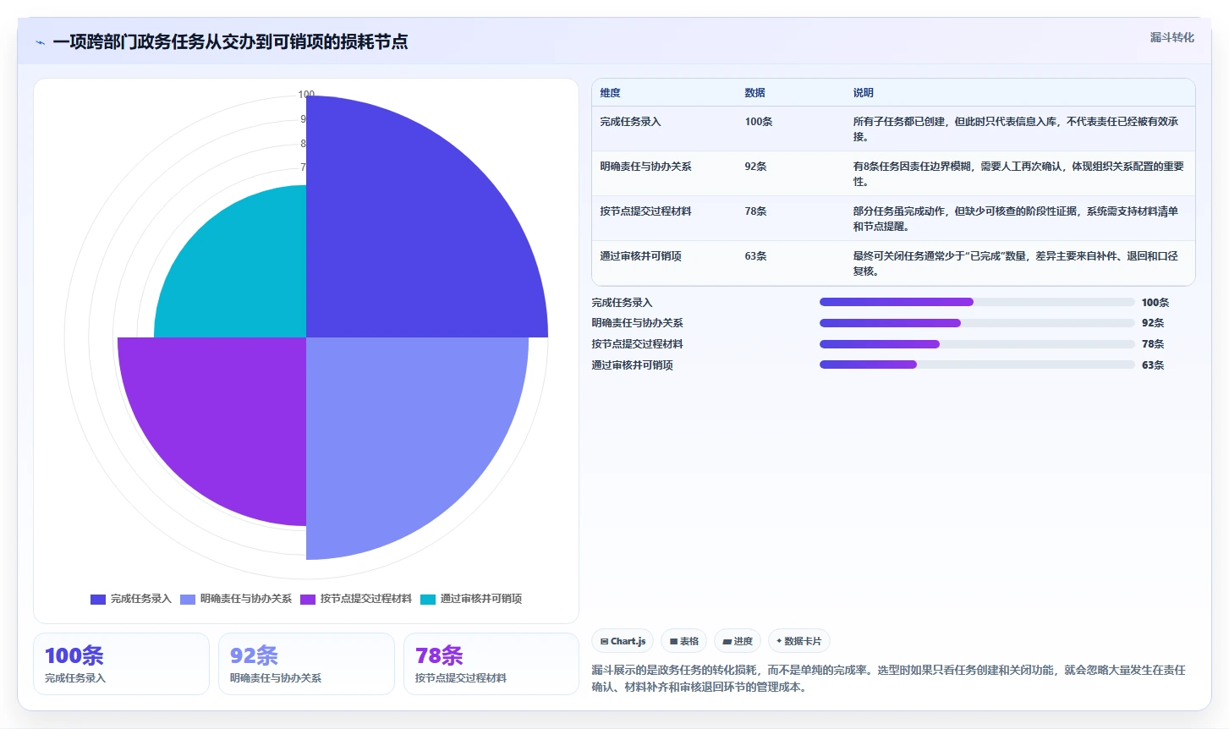Screen dimensions: 1229x729
Task: Select the 表格 tag
Action: (684, 641)
